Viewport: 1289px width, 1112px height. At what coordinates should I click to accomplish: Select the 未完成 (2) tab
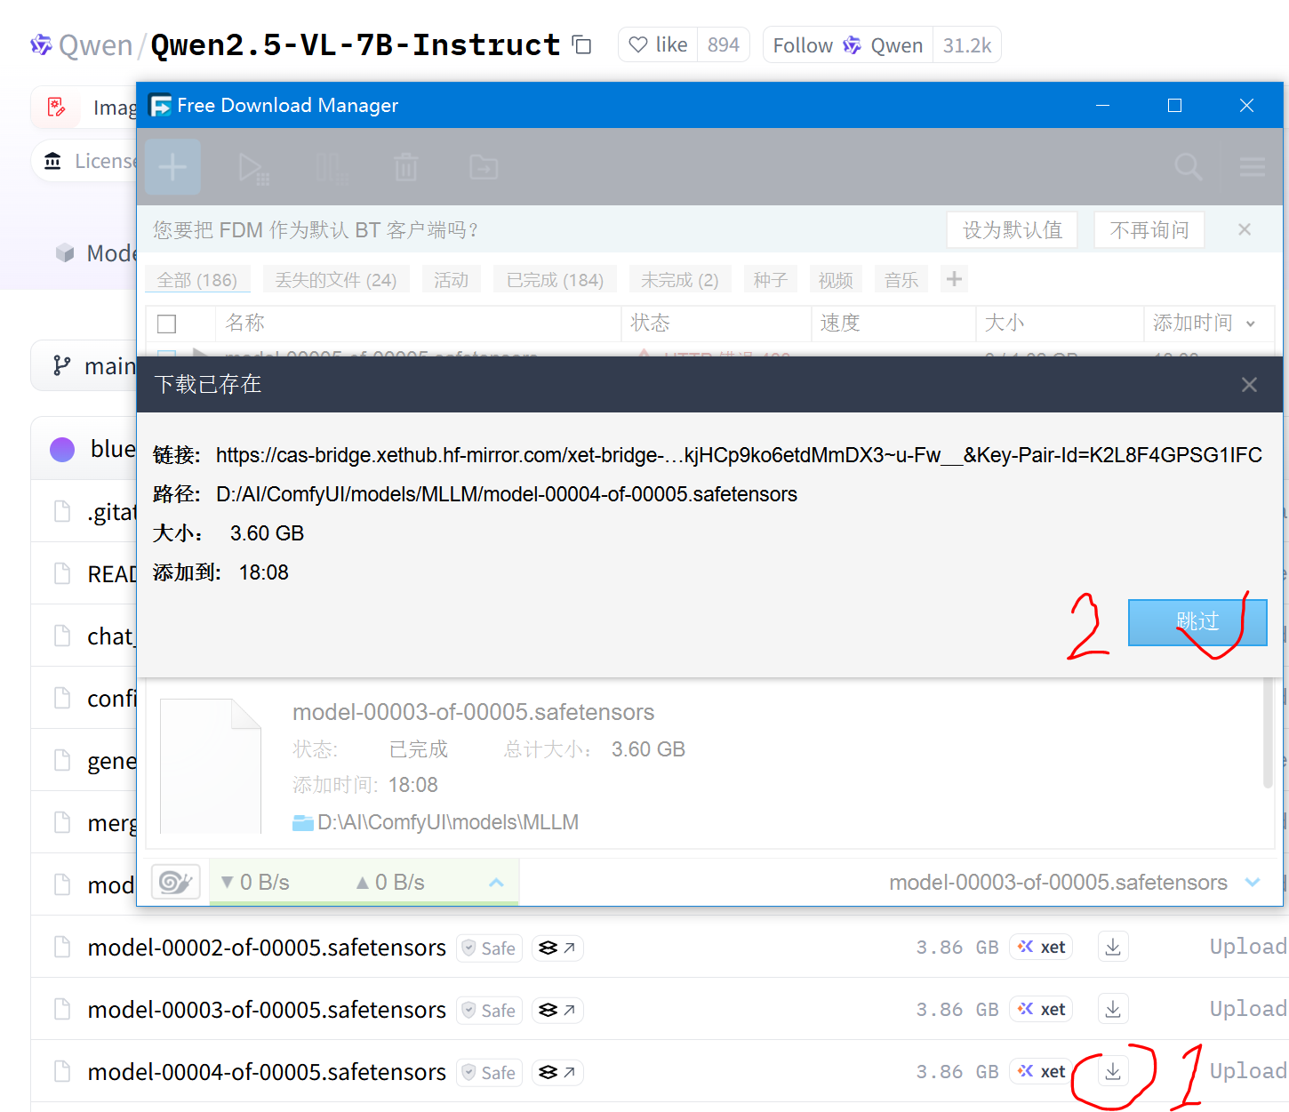680,280
